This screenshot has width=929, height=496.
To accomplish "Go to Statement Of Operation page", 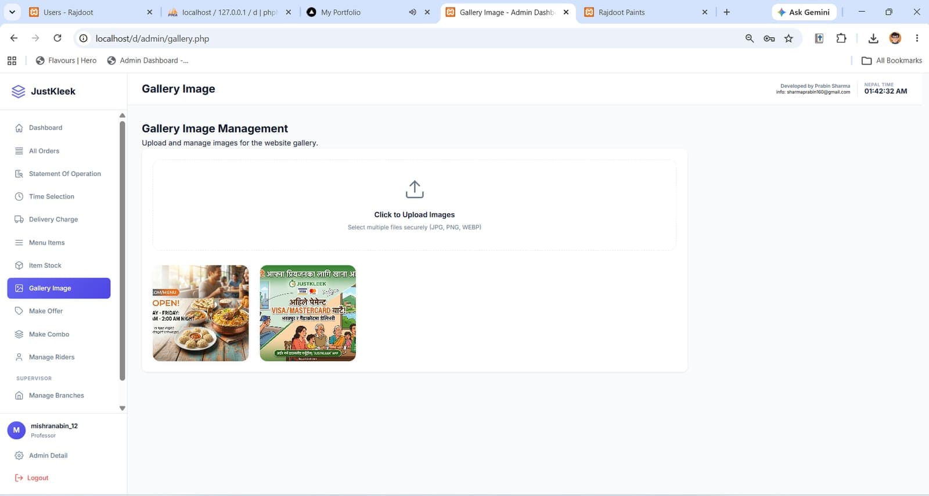I will click(x=59, y=174).
